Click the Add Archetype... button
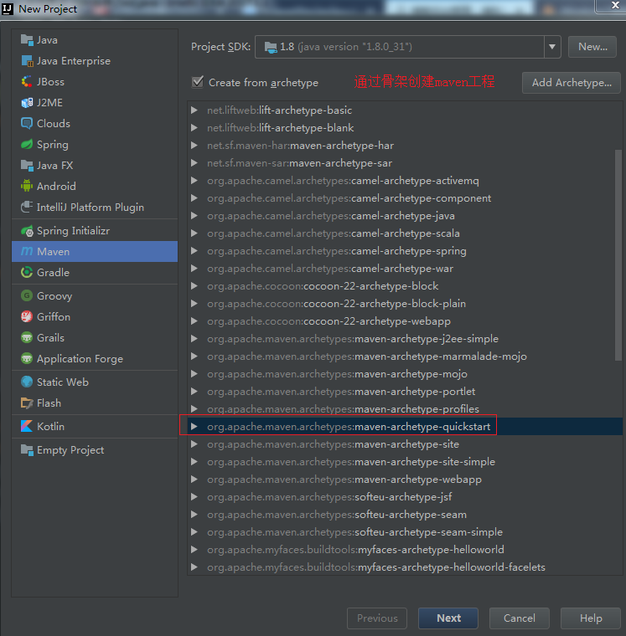The width and height of the screenshot is (626, 636). click(x=572, y=83)
